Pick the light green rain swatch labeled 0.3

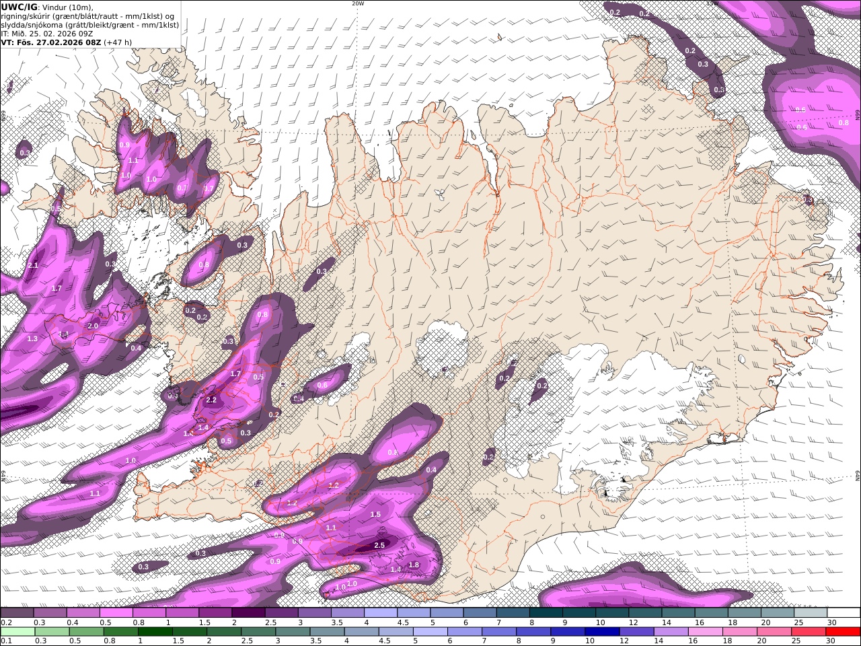pyautogui.click(x=52, y=632)
